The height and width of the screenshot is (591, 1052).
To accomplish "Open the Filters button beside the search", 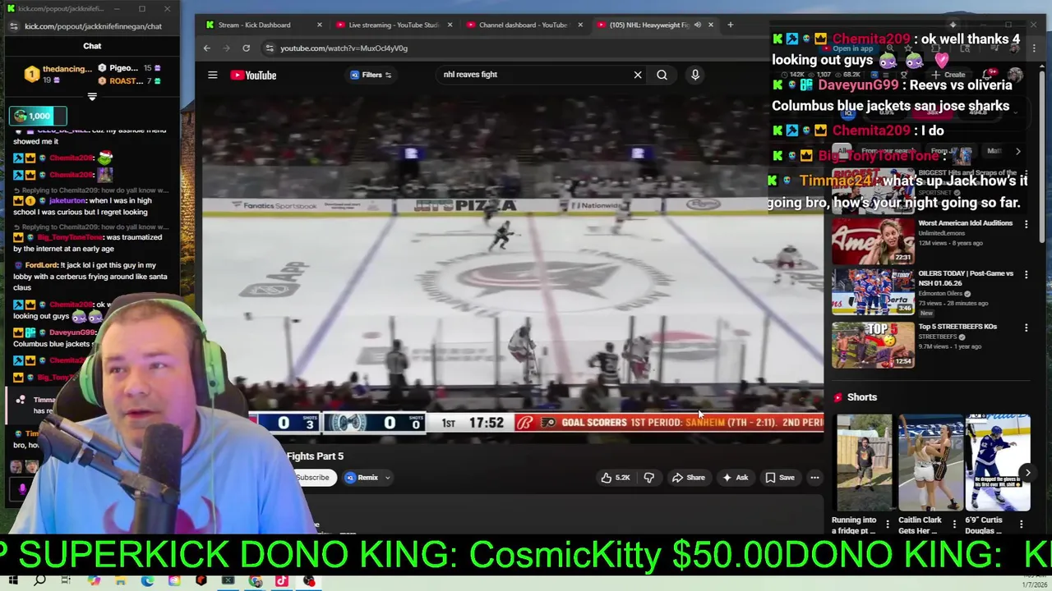I will pyautogui.click(x=371, y=75).
